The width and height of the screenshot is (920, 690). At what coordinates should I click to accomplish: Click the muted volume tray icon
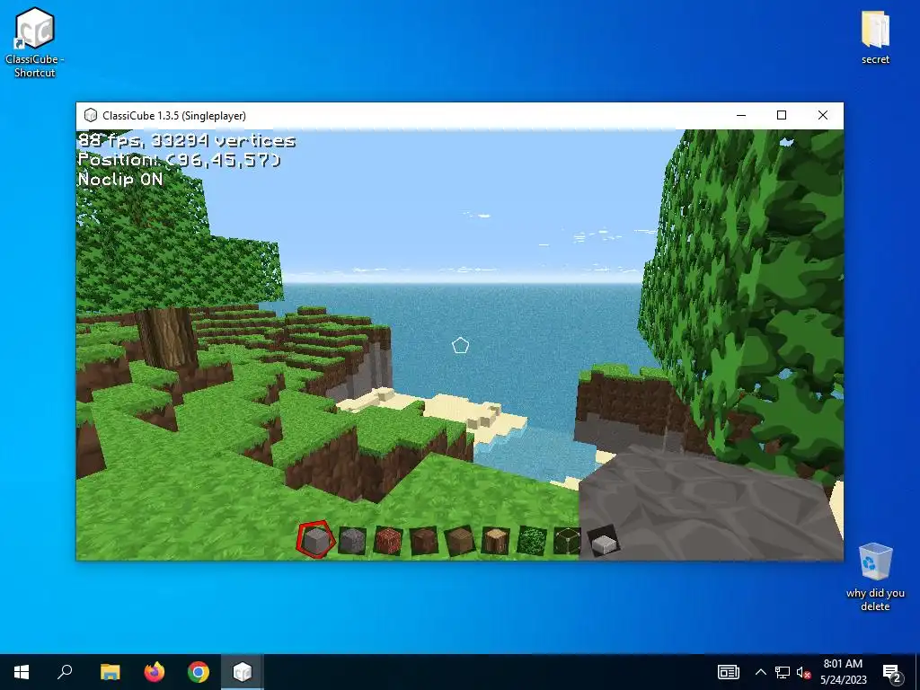coord(803,672)
